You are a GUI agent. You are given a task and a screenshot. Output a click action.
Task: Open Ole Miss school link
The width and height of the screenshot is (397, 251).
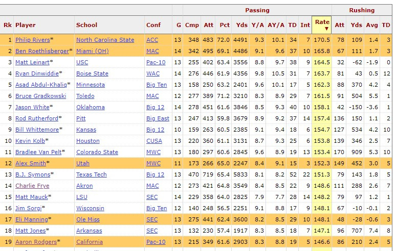(x=88, y=219)
